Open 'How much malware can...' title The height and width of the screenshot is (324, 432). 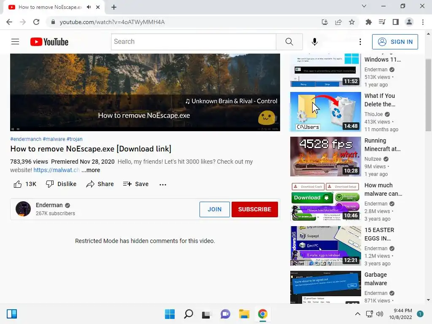[383, 189]
